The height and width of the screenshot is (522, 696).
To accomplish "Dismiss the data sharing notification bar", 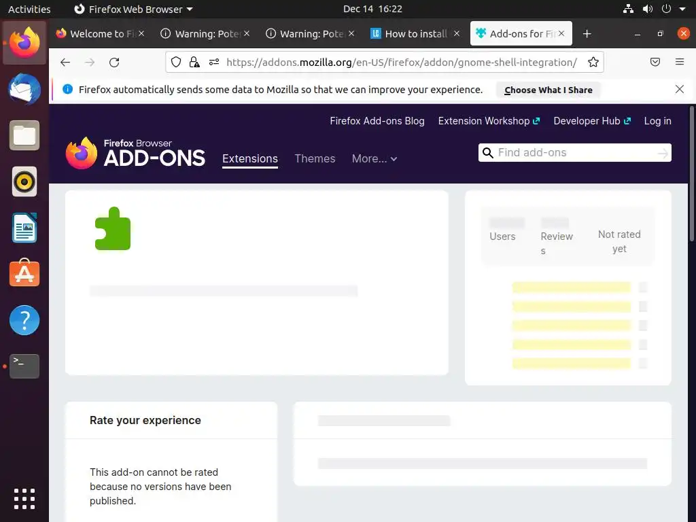I will coord(680,89).
